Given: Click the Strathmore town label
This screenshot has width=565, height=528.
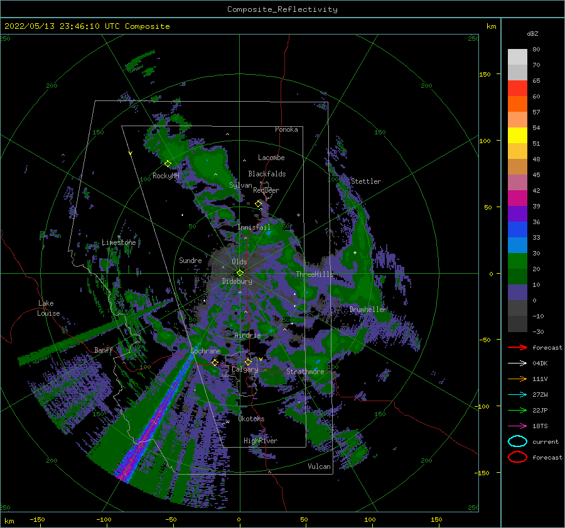Looking at the screenshot, I should click(x=305, y=372).
